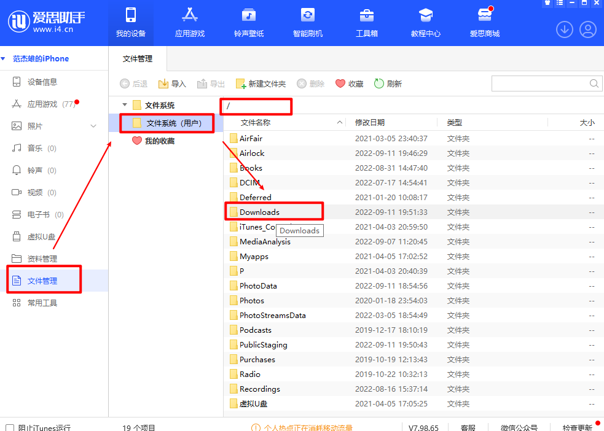Click the download manager arrow icon
This screenshot has width=604, height=431.
(565, 29)
